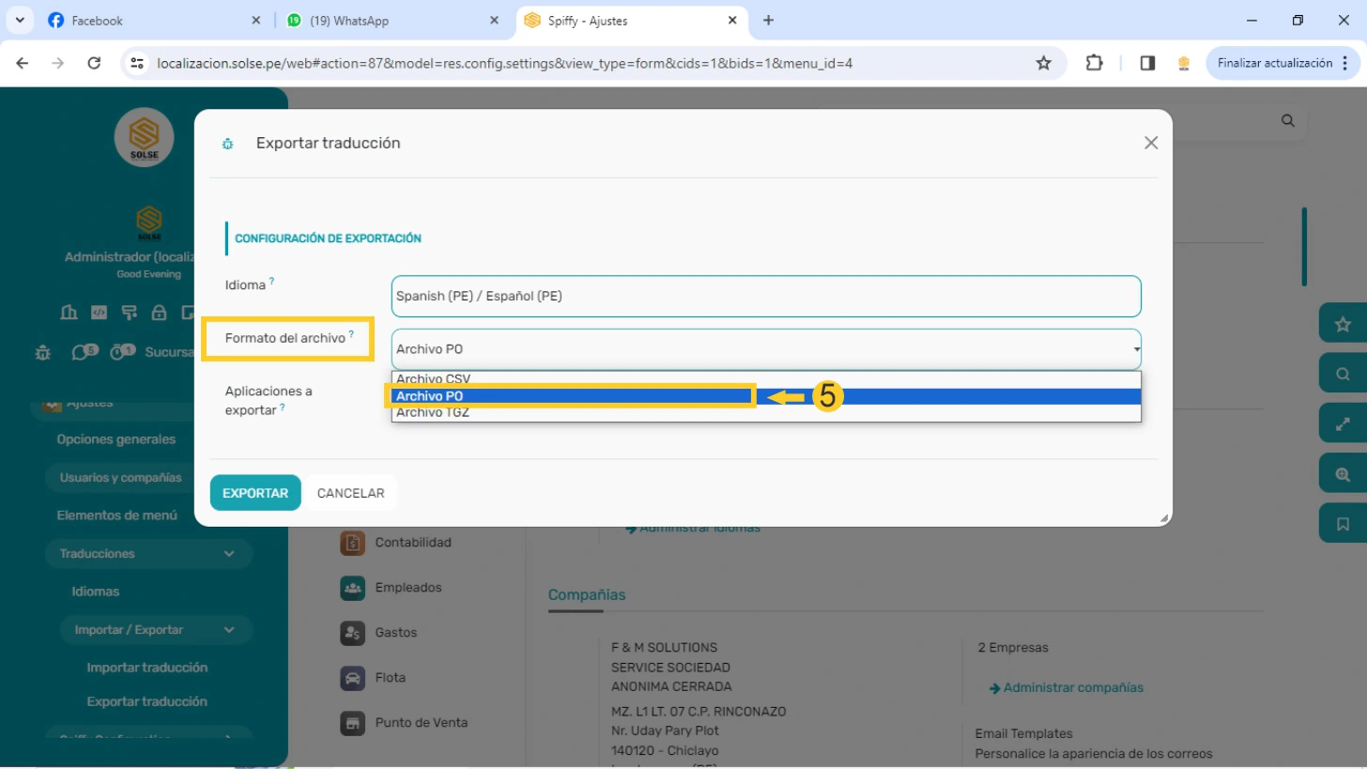Viewport: 1367px width, 769px height.
Task: Open Importar traducción in the sidebar
Action: 147,668
